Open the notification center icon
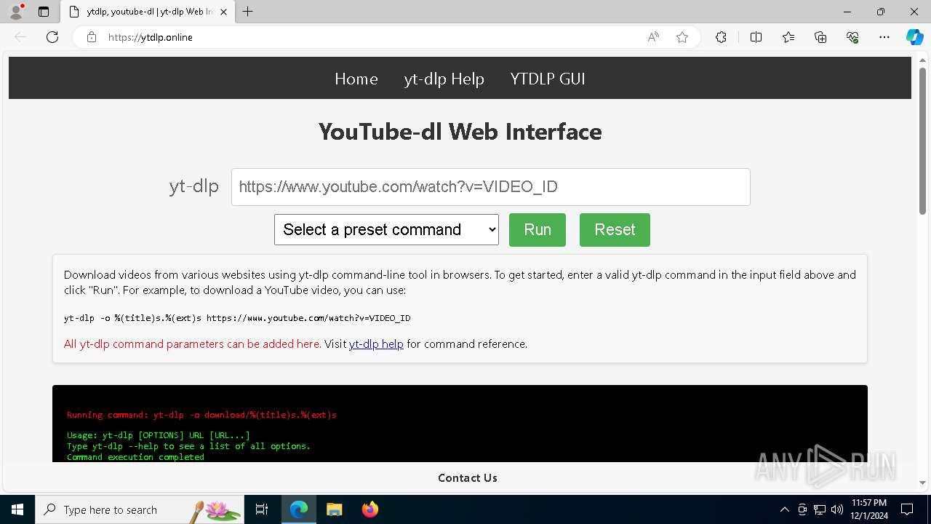 pyautogui.click(x=907, y=509)
